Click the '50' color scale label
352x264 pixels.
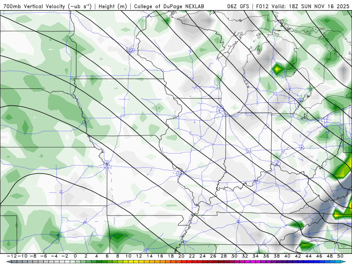[340, 256]
